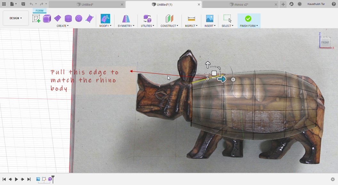Select the form timeline feature
This screenshot has height=185, width=338.
[50, 179]
